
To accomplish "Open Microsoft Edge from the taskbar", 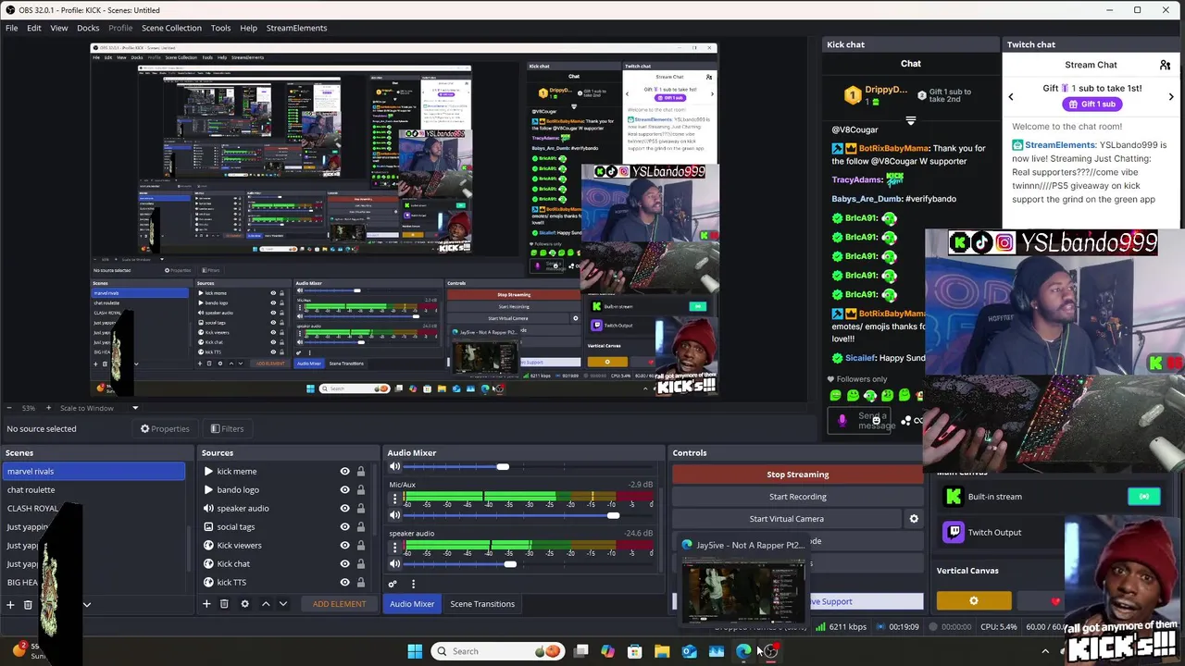I will pyautogui.click(x=743, y=651).
